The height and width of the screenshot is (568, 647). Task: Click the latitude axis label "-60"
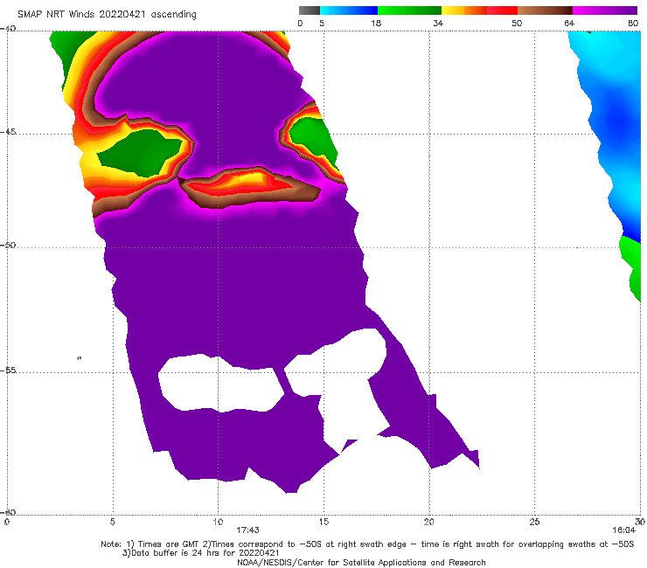click(8, 512)
